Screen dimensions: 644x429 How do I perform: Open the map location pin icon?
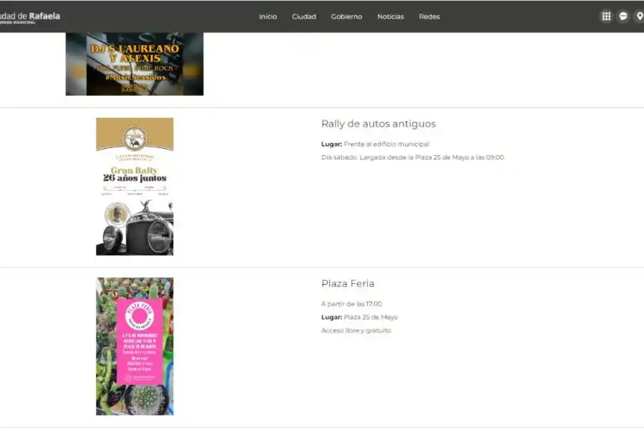point(639,16)
